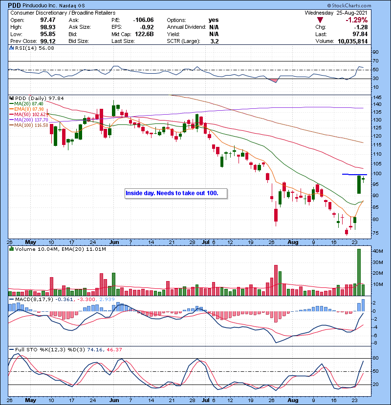Click the Inside day annotation box
Screen dimensions: 391x405
[x=176, y=193]
